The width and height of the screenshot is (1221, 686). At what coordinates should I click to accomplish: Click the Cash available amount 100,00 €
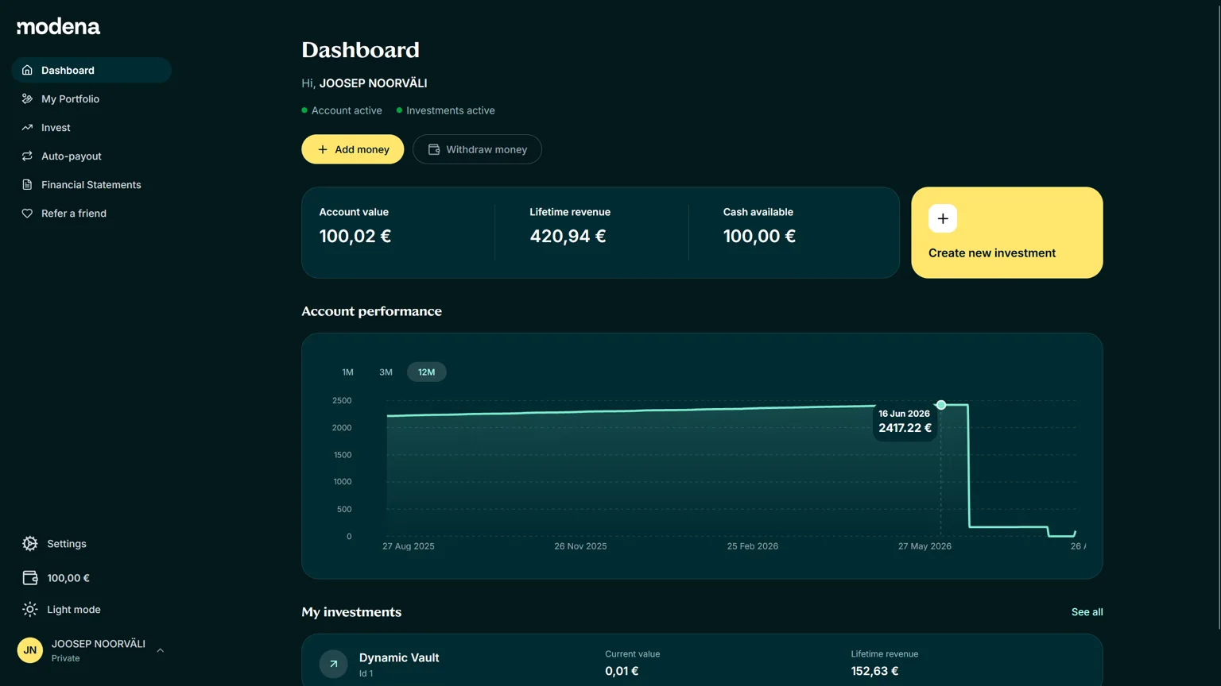click(x=759, y=236)
